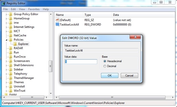
Task: Open the View menu
Action: pos(22,9)
